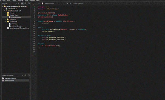165x100 pixels.
Task: Open the mainwindow.h open-file dropdown in editor toolbar
Action: click(56, 4)
